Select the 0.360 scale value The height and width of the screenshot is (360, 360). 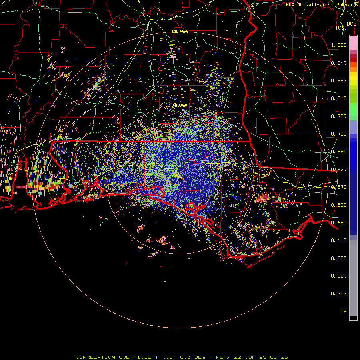(339, 258)
